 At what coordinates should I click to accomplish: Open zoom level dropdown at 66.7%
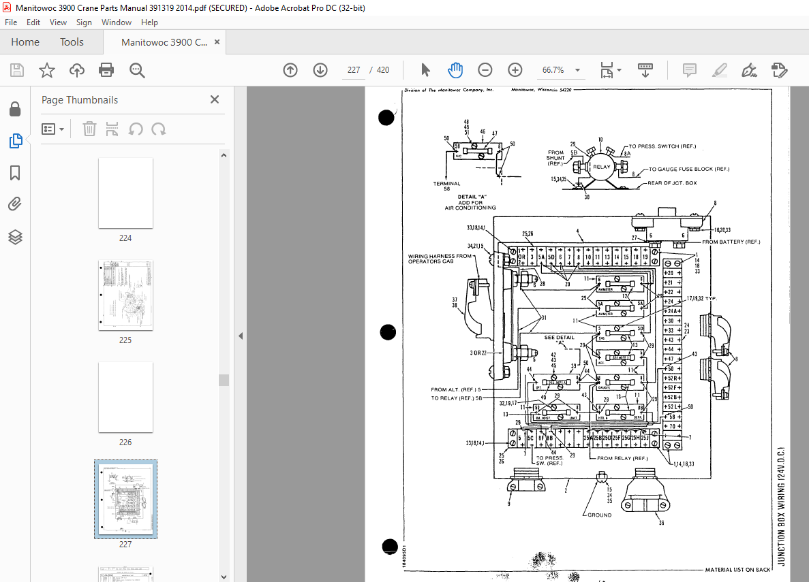coord(577,70)
